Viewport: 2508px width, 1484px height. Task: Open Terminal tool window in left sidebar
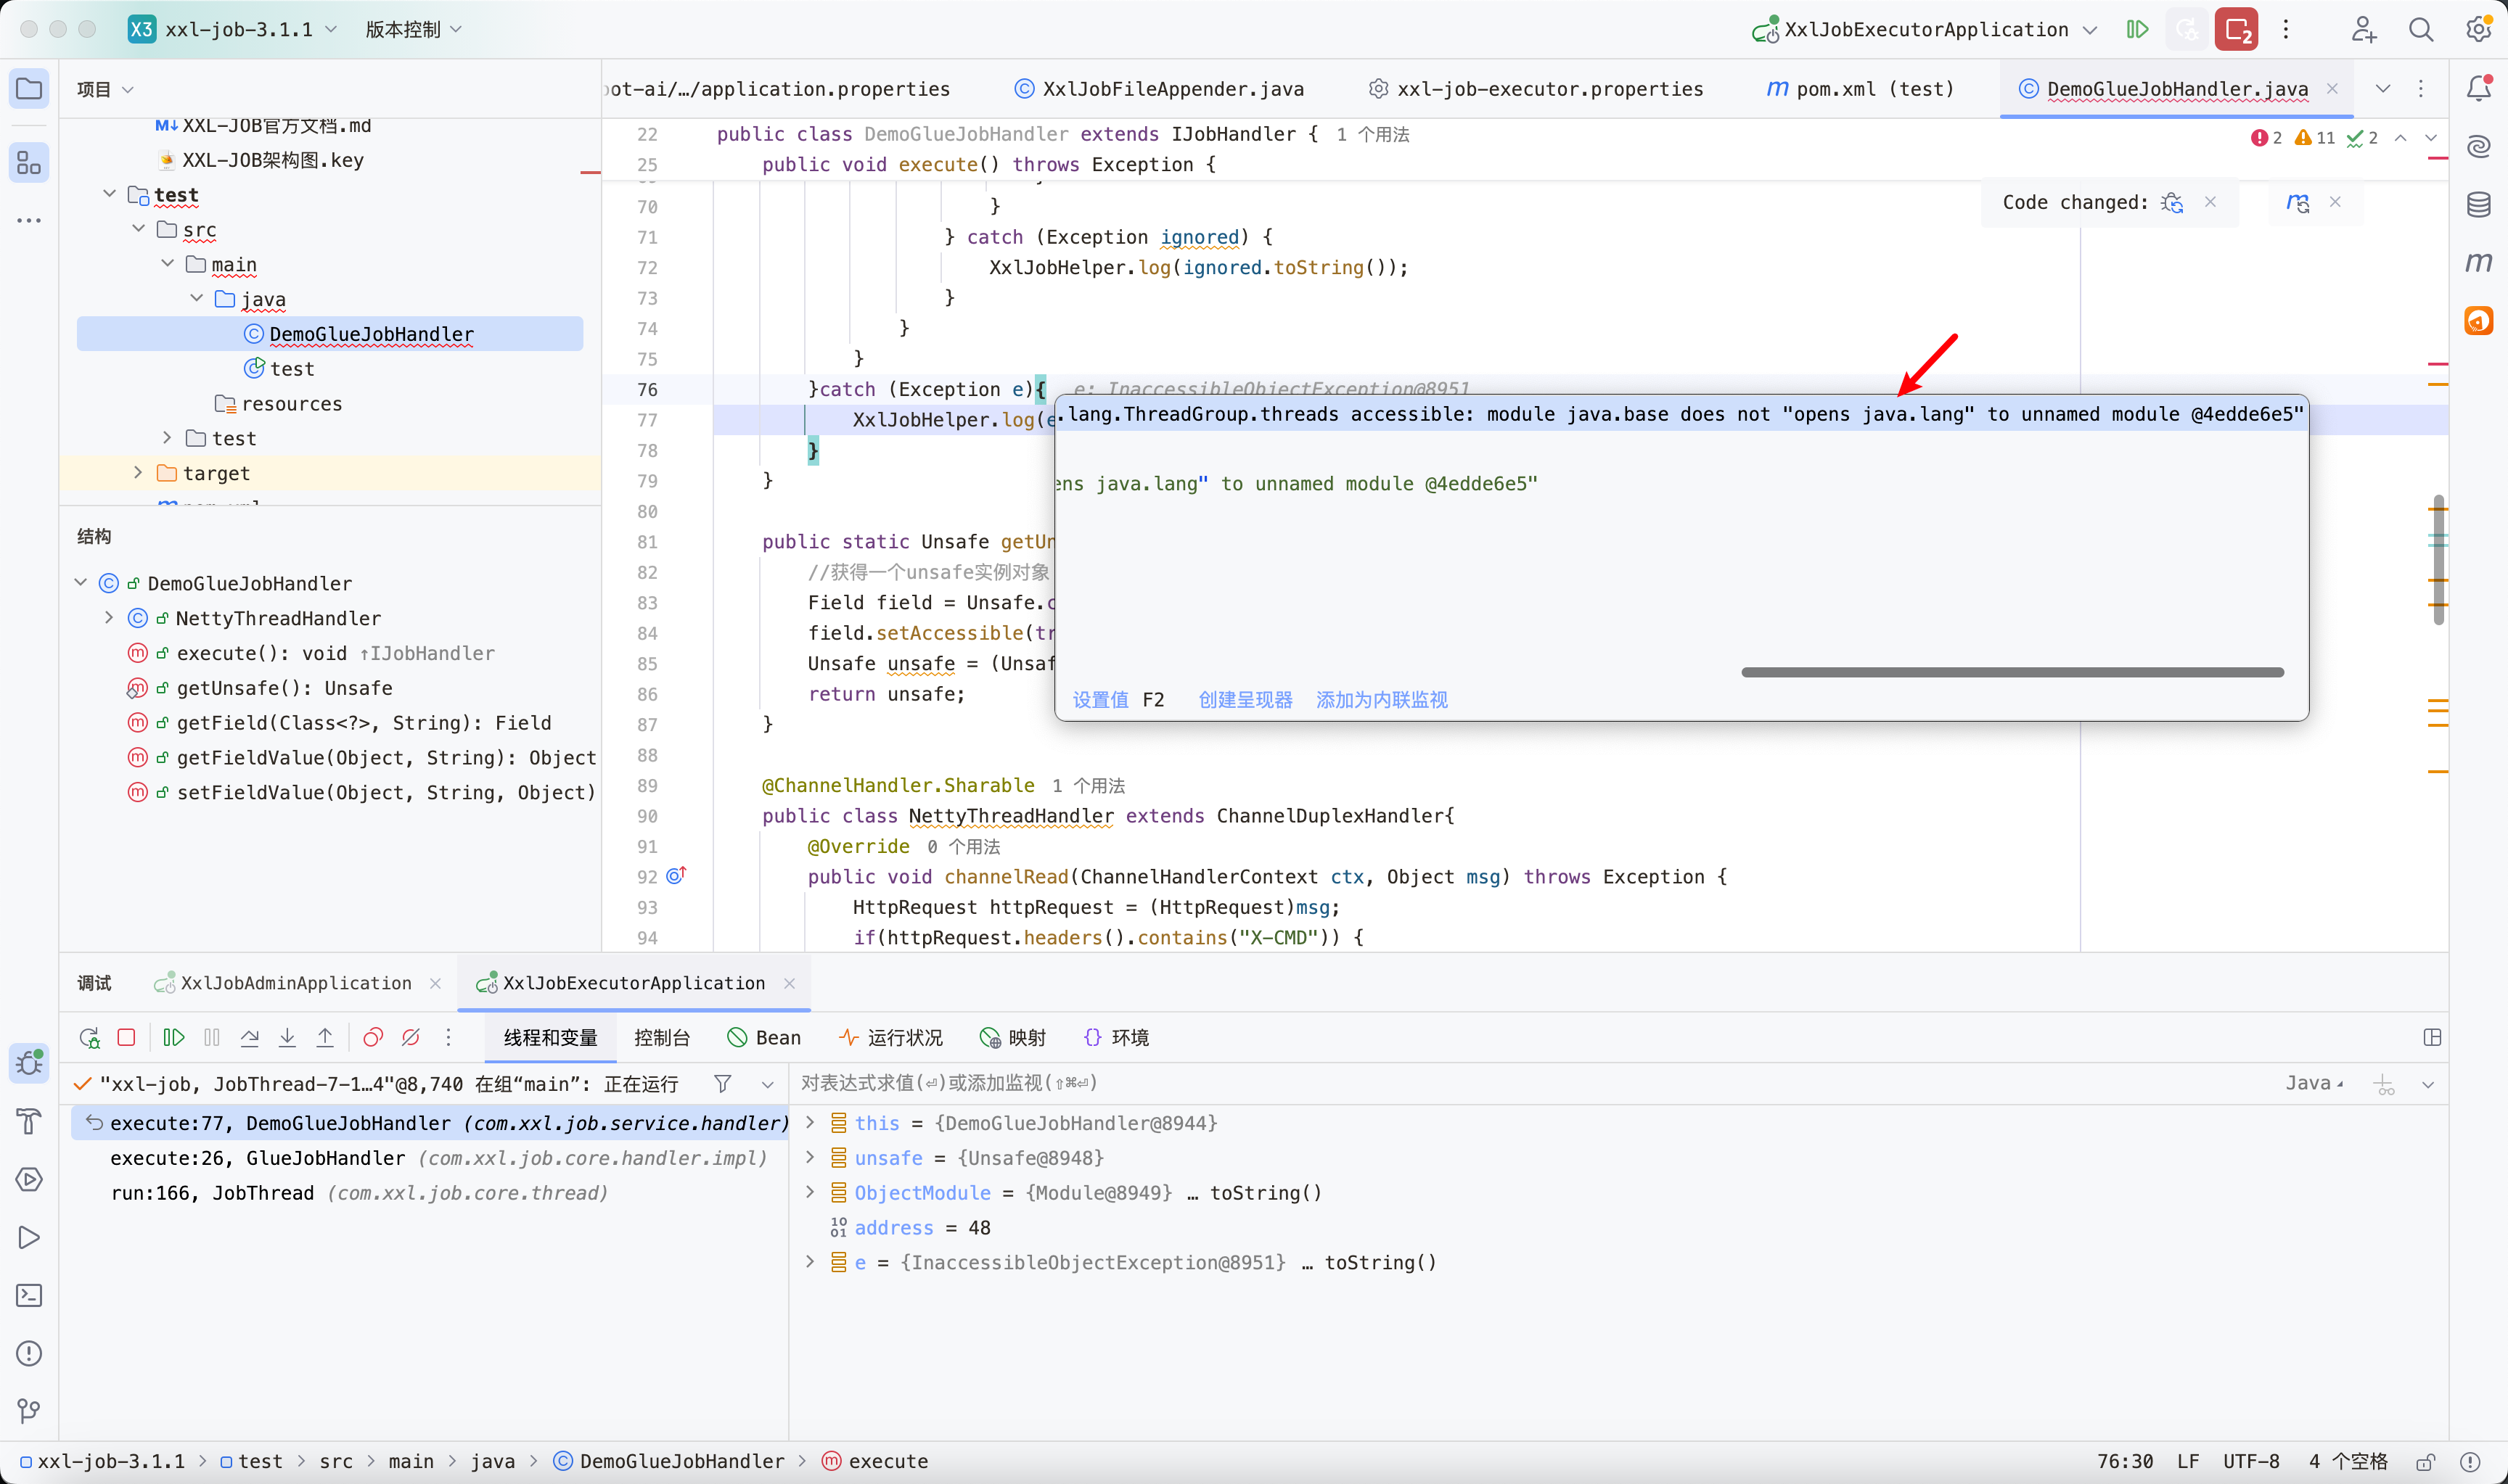click(x=29, y=1296)
